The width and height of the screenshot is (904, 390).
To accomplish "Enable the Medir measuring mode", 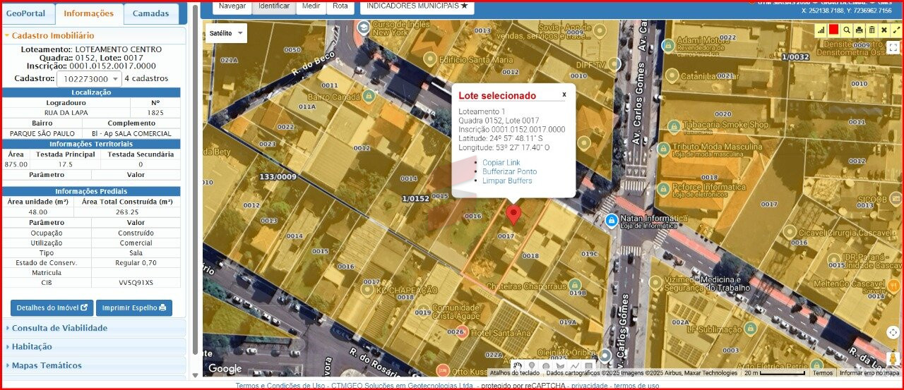I will click(x=311, y=6).
